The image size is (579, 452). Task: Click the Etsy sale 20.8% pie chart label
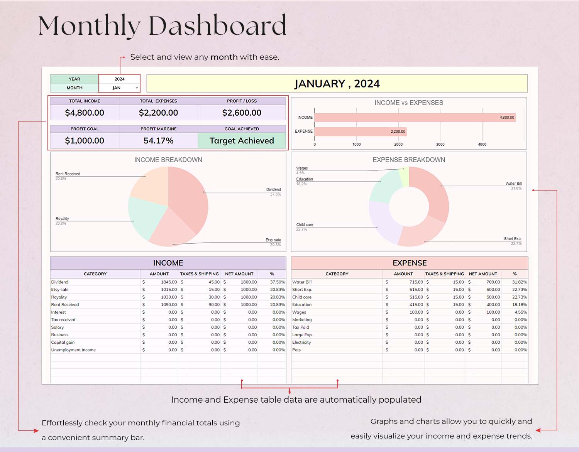pos(273,242)
